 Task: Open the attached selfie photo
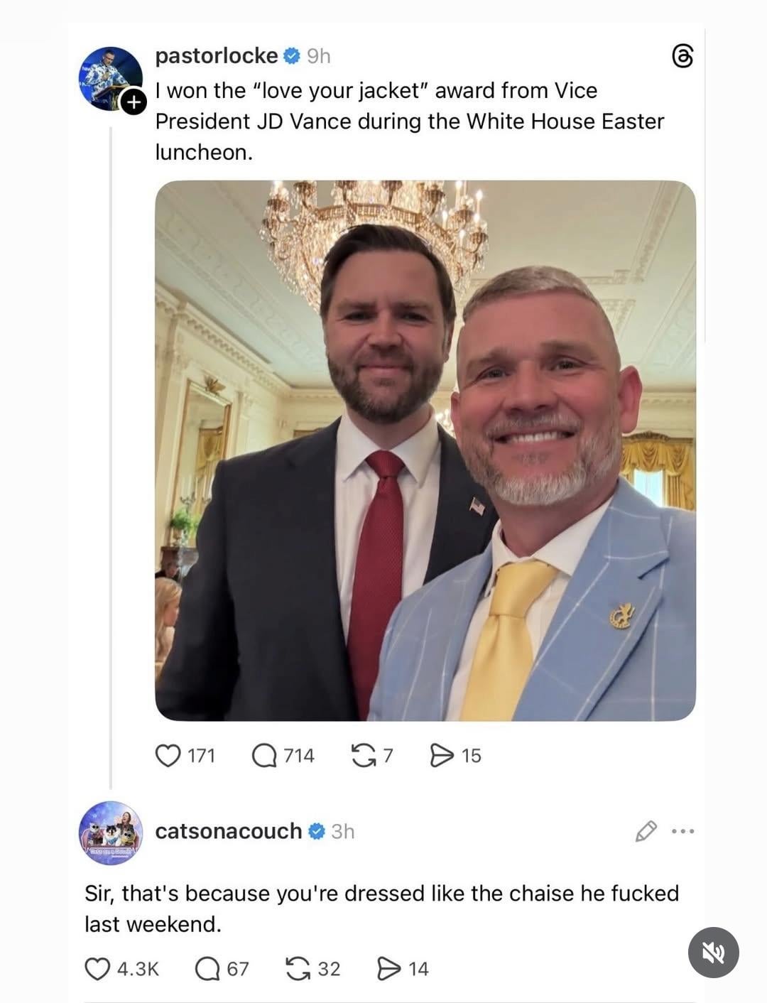tap(425, 450)
